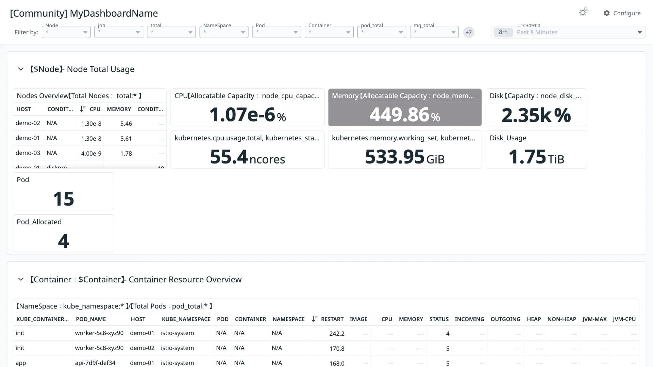Click the MEMORY column header in Nodes Overview

tap(119, 109)
